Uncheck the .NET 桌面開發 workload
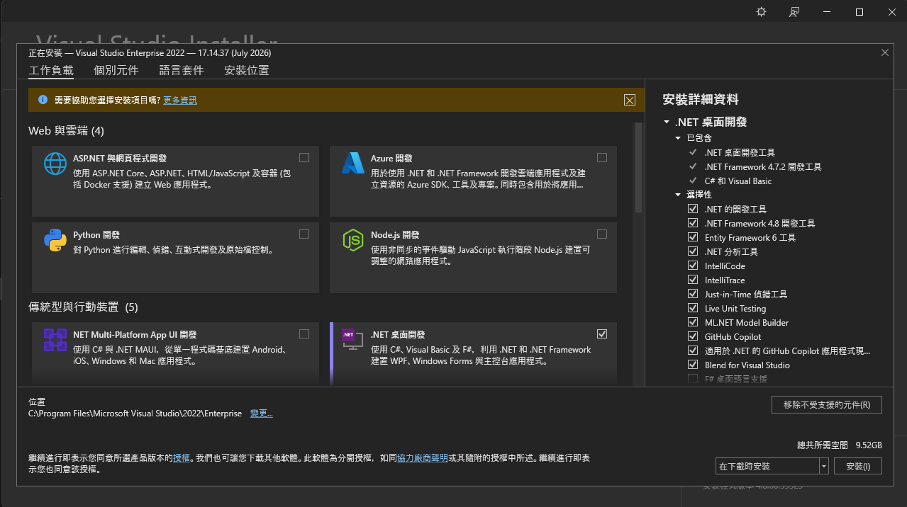Screen dimensions: 907x507 (602, 334)
